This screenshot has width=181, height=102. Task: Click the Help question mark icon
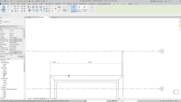[169, 1]
